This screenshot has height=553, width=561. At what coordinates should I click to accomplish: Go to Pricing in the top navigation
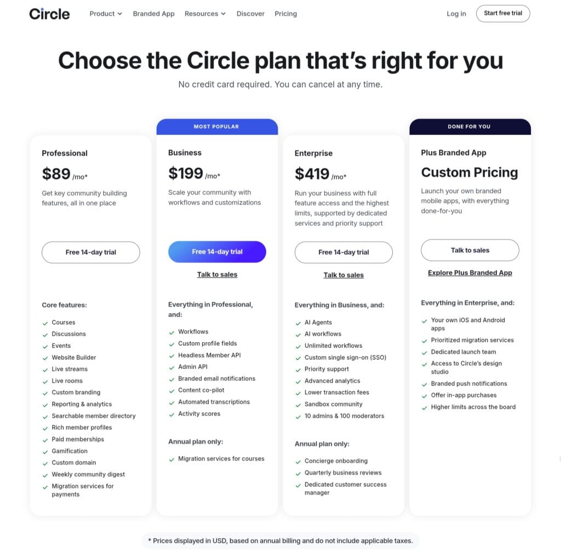pyautogui.click(x=285, y=14)
